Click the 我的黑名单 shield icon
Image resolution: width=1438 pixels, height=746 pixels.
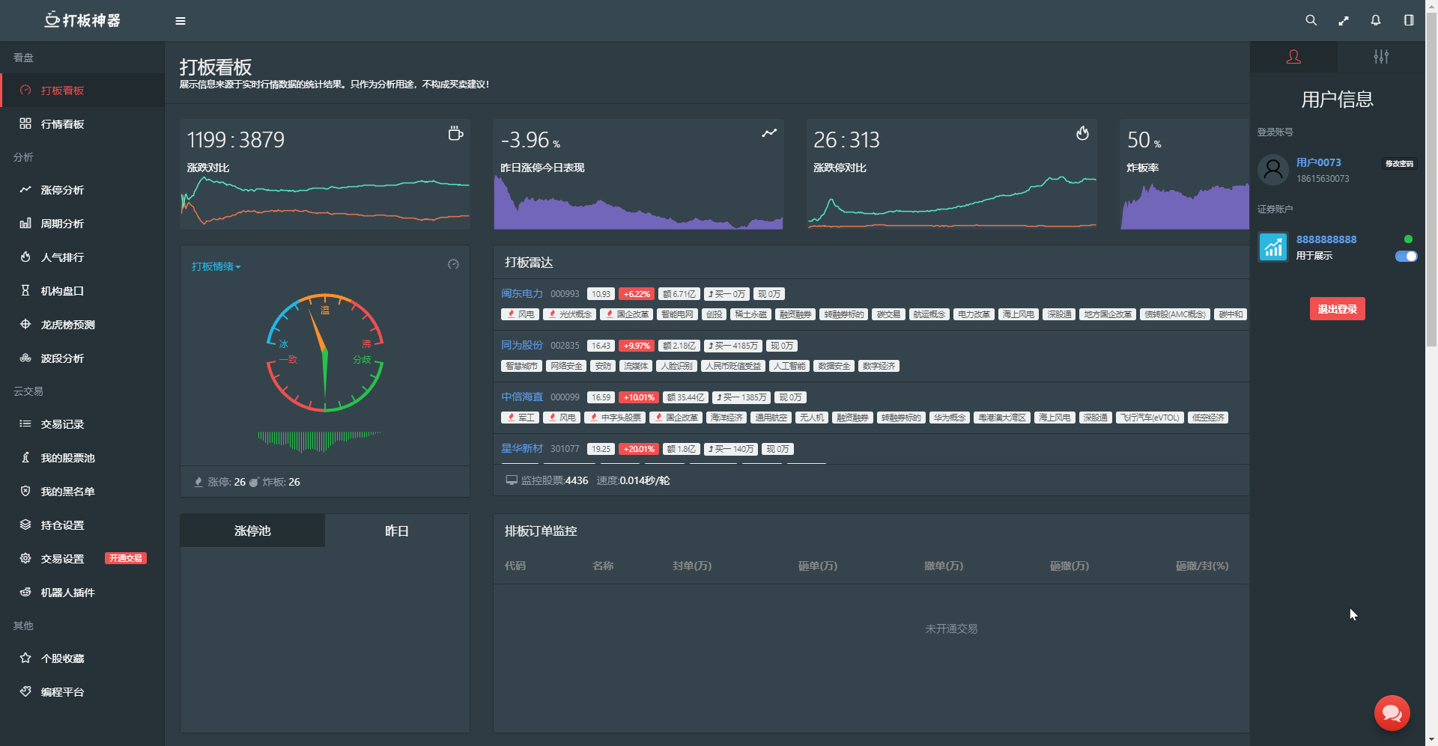tap(25, 491)
